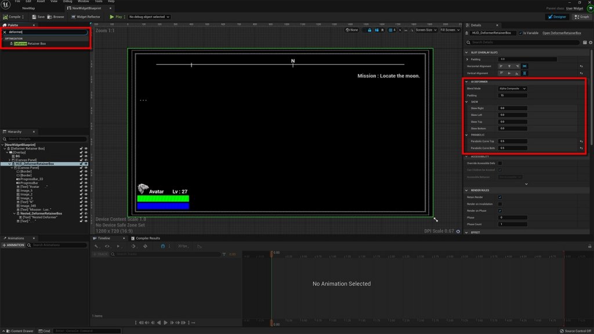Toggle visibility of Nested_DeformerRetainerBox
The height and width of the screenshot is (334, 594).
tap(86, 213)
